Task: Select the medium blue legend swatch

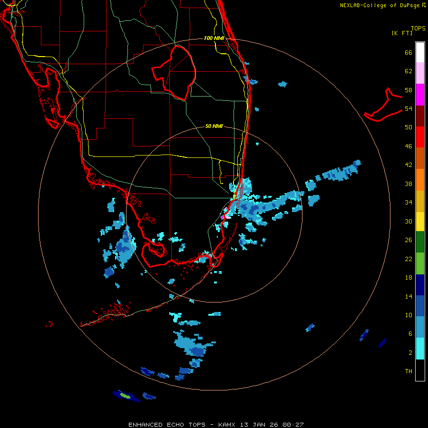Action: (420, 306)
